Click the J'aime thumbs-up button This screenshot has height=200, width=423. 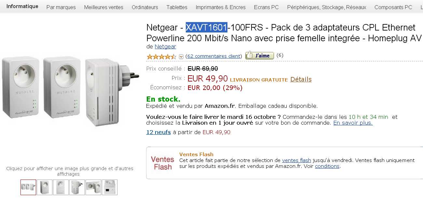tap(259, 56)
